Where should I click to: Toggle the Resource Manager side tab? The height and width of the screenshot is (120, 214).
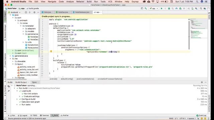pos(5,32)
